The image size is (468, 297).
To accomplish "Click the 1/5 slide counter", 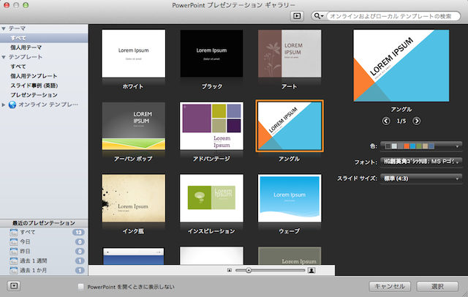I will (x=401, y=121).
